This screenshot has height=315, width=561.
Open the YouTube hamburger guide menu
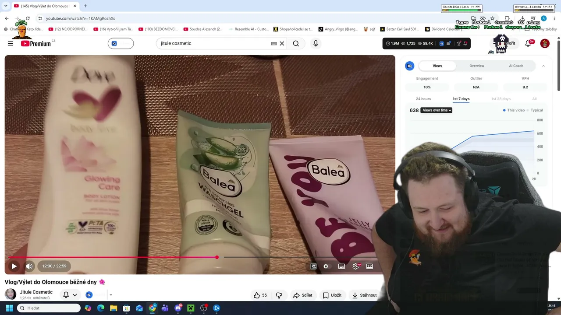pos(11,43)
